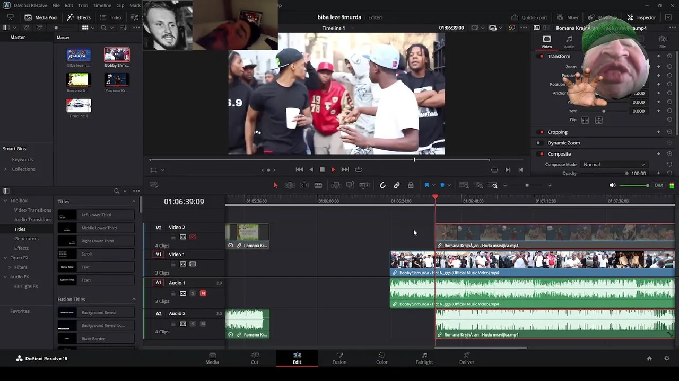Image resolution: width=679 pixels, height=381 pixels.
Task: Open the Cut page
Action: coord(255,358)
